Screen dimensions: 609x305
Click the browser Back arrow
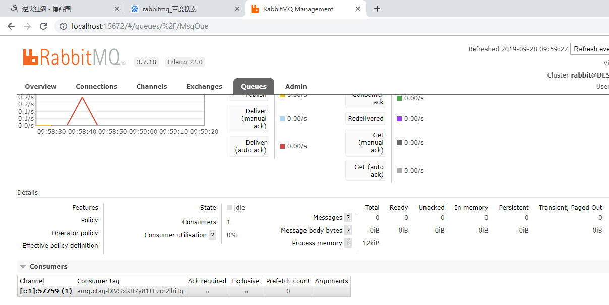pyautogui.click(x=11, y=26)
